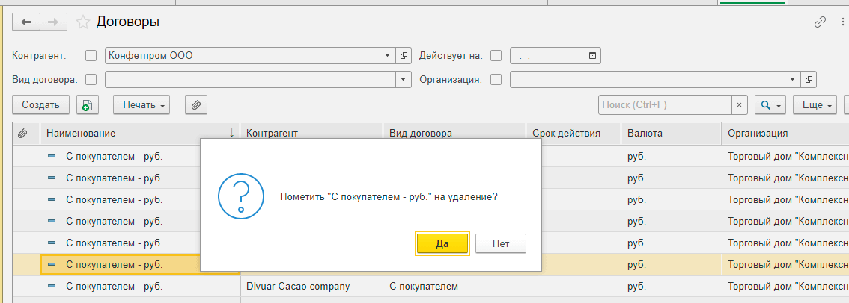Image resolution: width=849 pixels, height=303 pixels.
Task: Sort by the Валюта column header
Action: click(x=671, y=134)
